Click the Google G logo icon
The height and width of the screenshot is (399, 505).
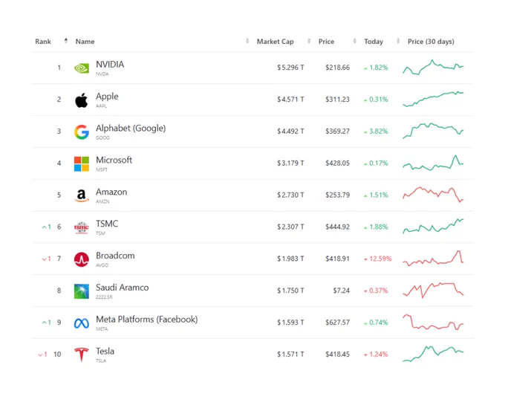point(82,132)
